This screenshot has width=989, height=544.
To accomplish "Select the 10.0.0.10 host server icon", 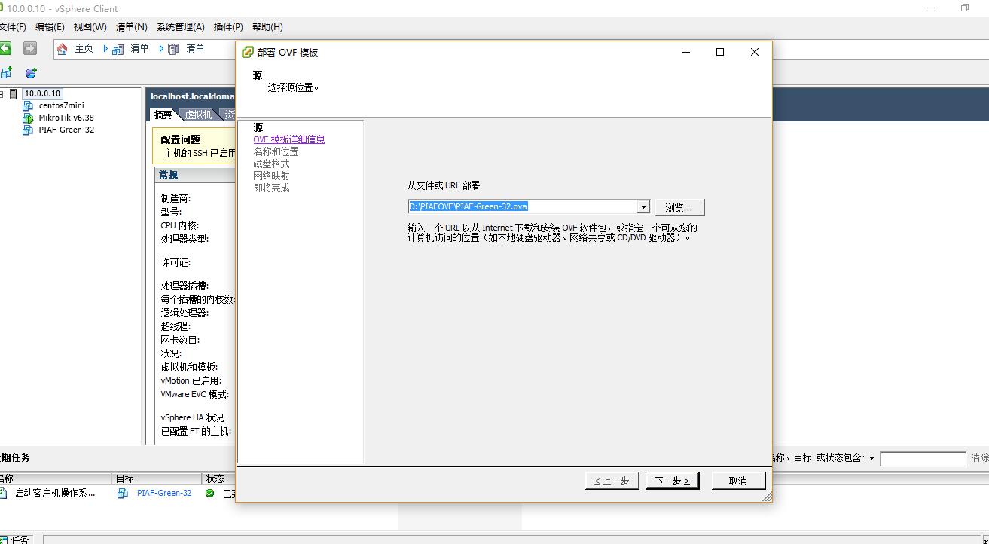I will (14, 94).
